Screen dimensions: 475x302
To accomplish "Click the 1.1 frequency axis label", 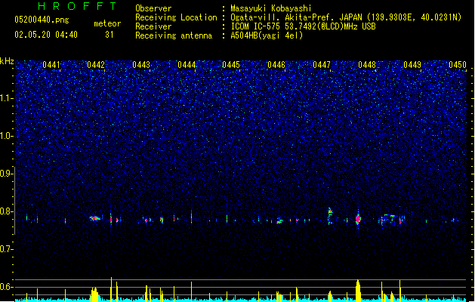I will click(6, 98).
